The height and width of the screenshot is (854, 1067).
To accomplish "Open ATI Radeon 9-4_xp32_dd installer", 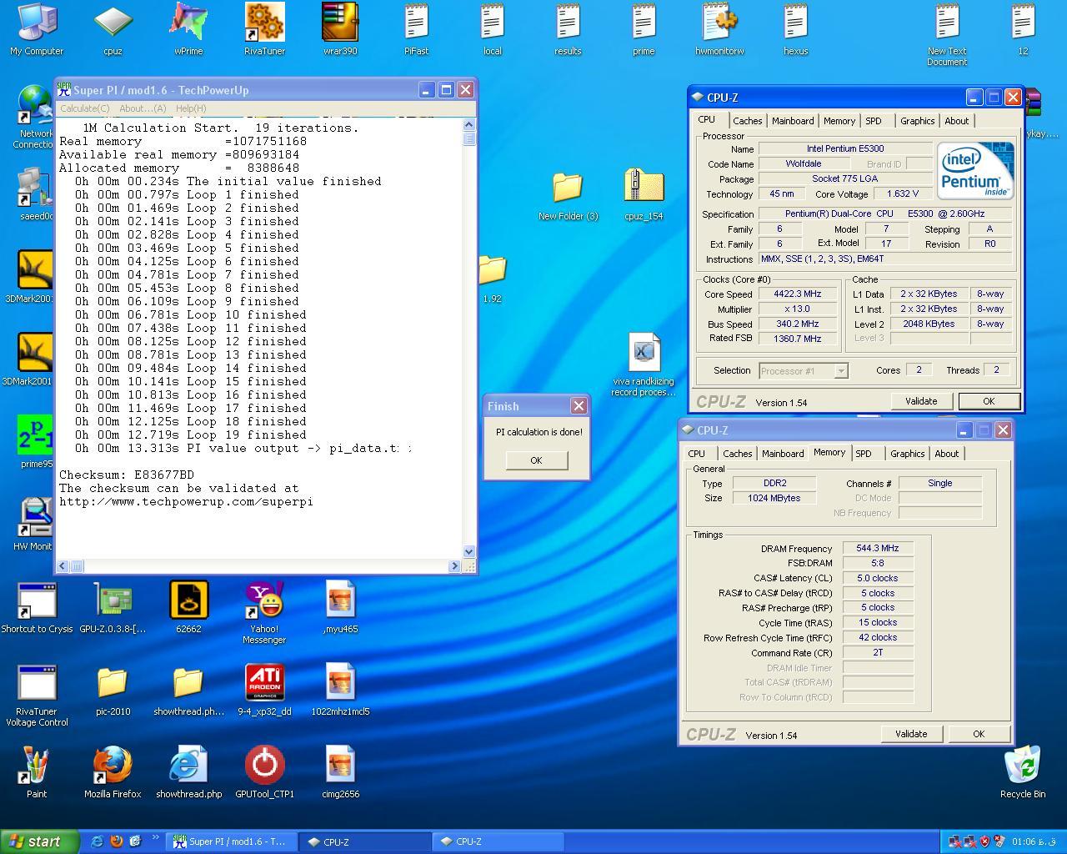I will pyautogui.click(x=264, y=690).
